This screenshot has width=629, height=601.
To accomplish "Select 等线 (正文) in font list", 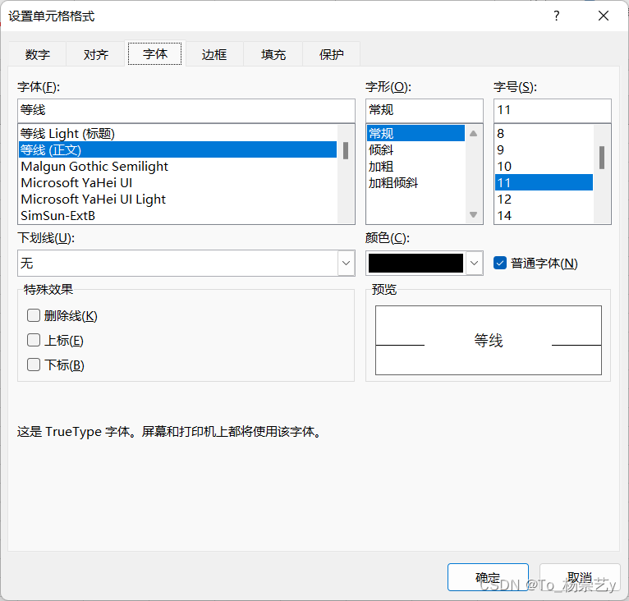I will coord(177,149).
